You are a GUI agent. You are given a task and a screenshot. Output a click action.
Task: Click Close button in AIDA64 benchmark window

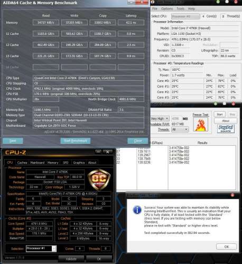tap(138, 140)
